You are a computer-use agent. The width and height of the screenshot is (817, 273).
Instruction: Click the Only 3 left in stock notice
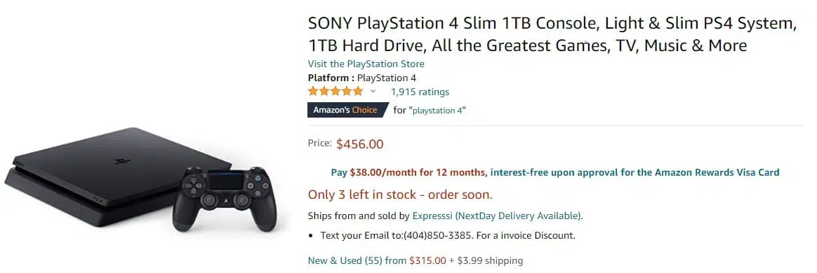pyautogui.click(x=400, y=195)
